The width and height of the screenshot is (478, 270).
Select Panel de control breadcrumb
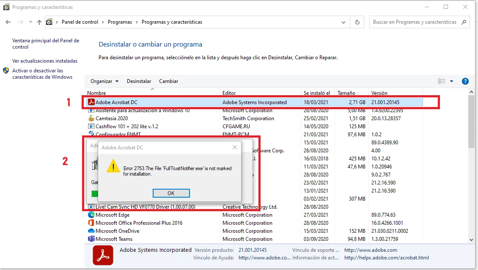pos(80,22)
